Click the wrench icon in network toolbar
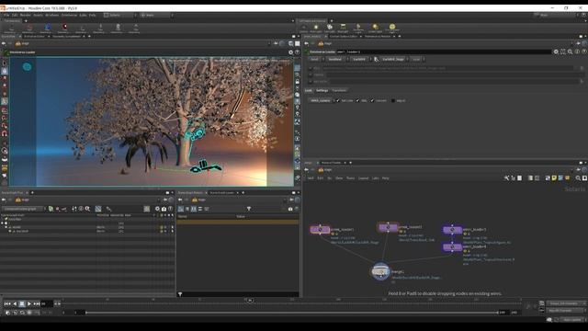Image resolution: width=588 pixels, height=331 pixels. click(506, 177)
